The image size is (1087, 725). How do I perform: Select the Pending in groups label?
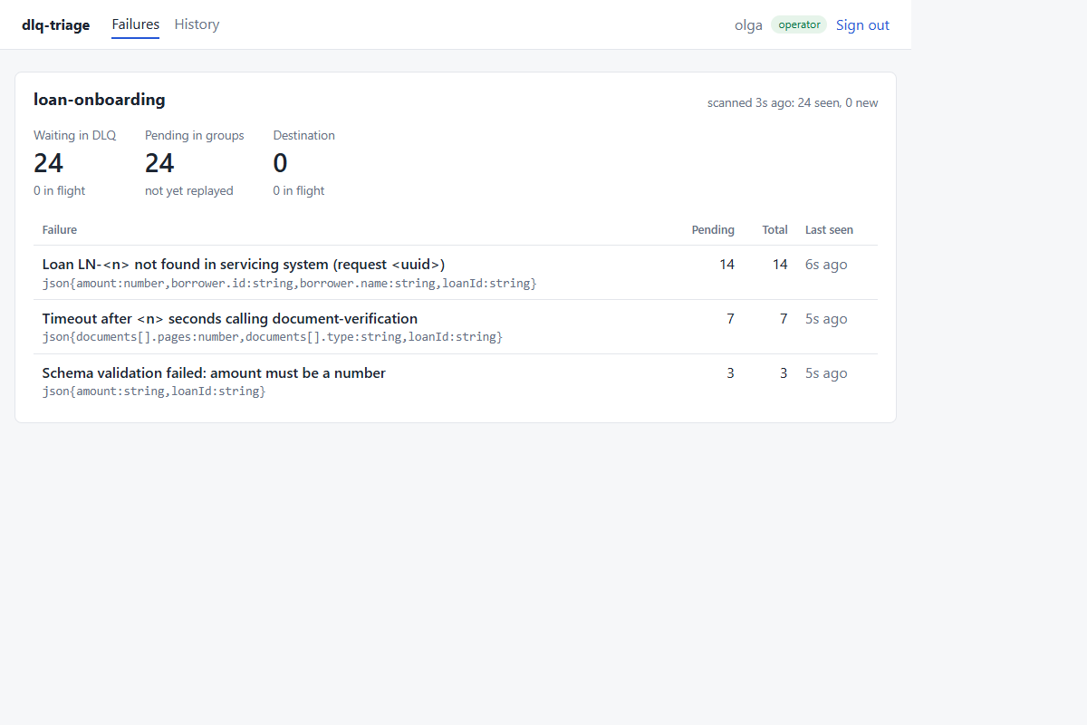[x=195, y=135]
